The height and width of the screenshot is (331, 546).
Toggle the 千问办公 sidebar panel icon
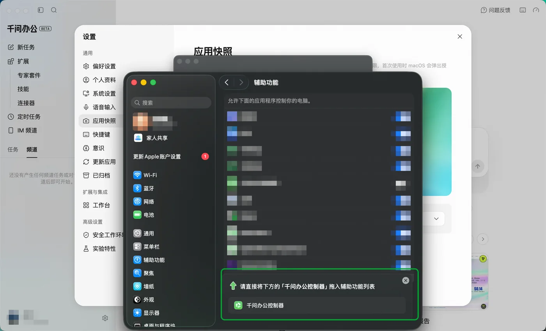tap(41, 10)
